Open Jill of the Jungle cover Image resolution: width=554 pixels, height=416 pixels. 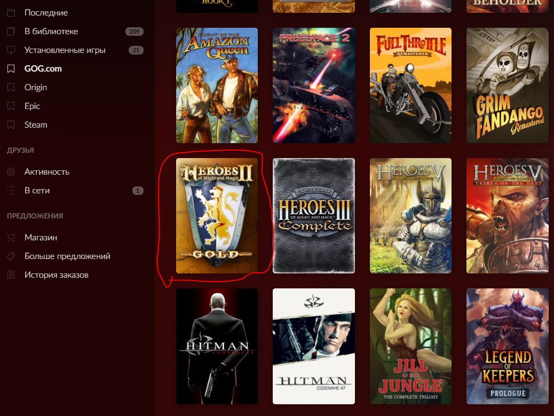(x=410, y=347)
